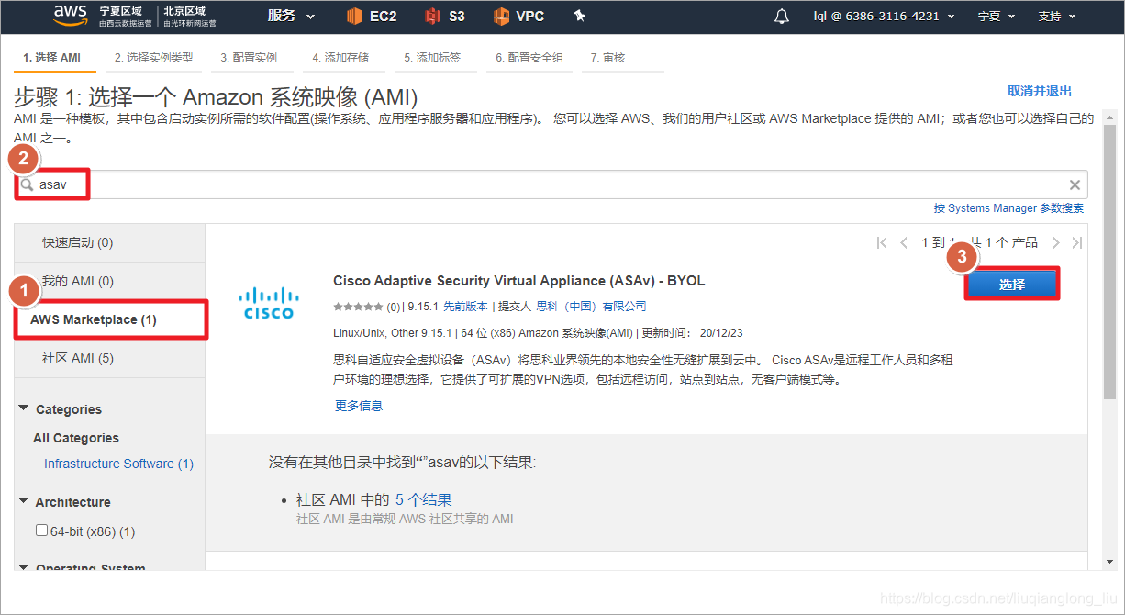The height and width of the screenshot is (615, 1125).
Task: Select 快速启动 (0) in sidebar
Action: [110, 242]
